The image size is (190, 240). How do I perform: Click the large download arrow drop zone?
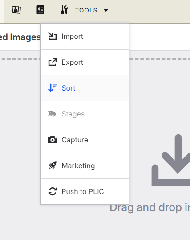[171, 160]
